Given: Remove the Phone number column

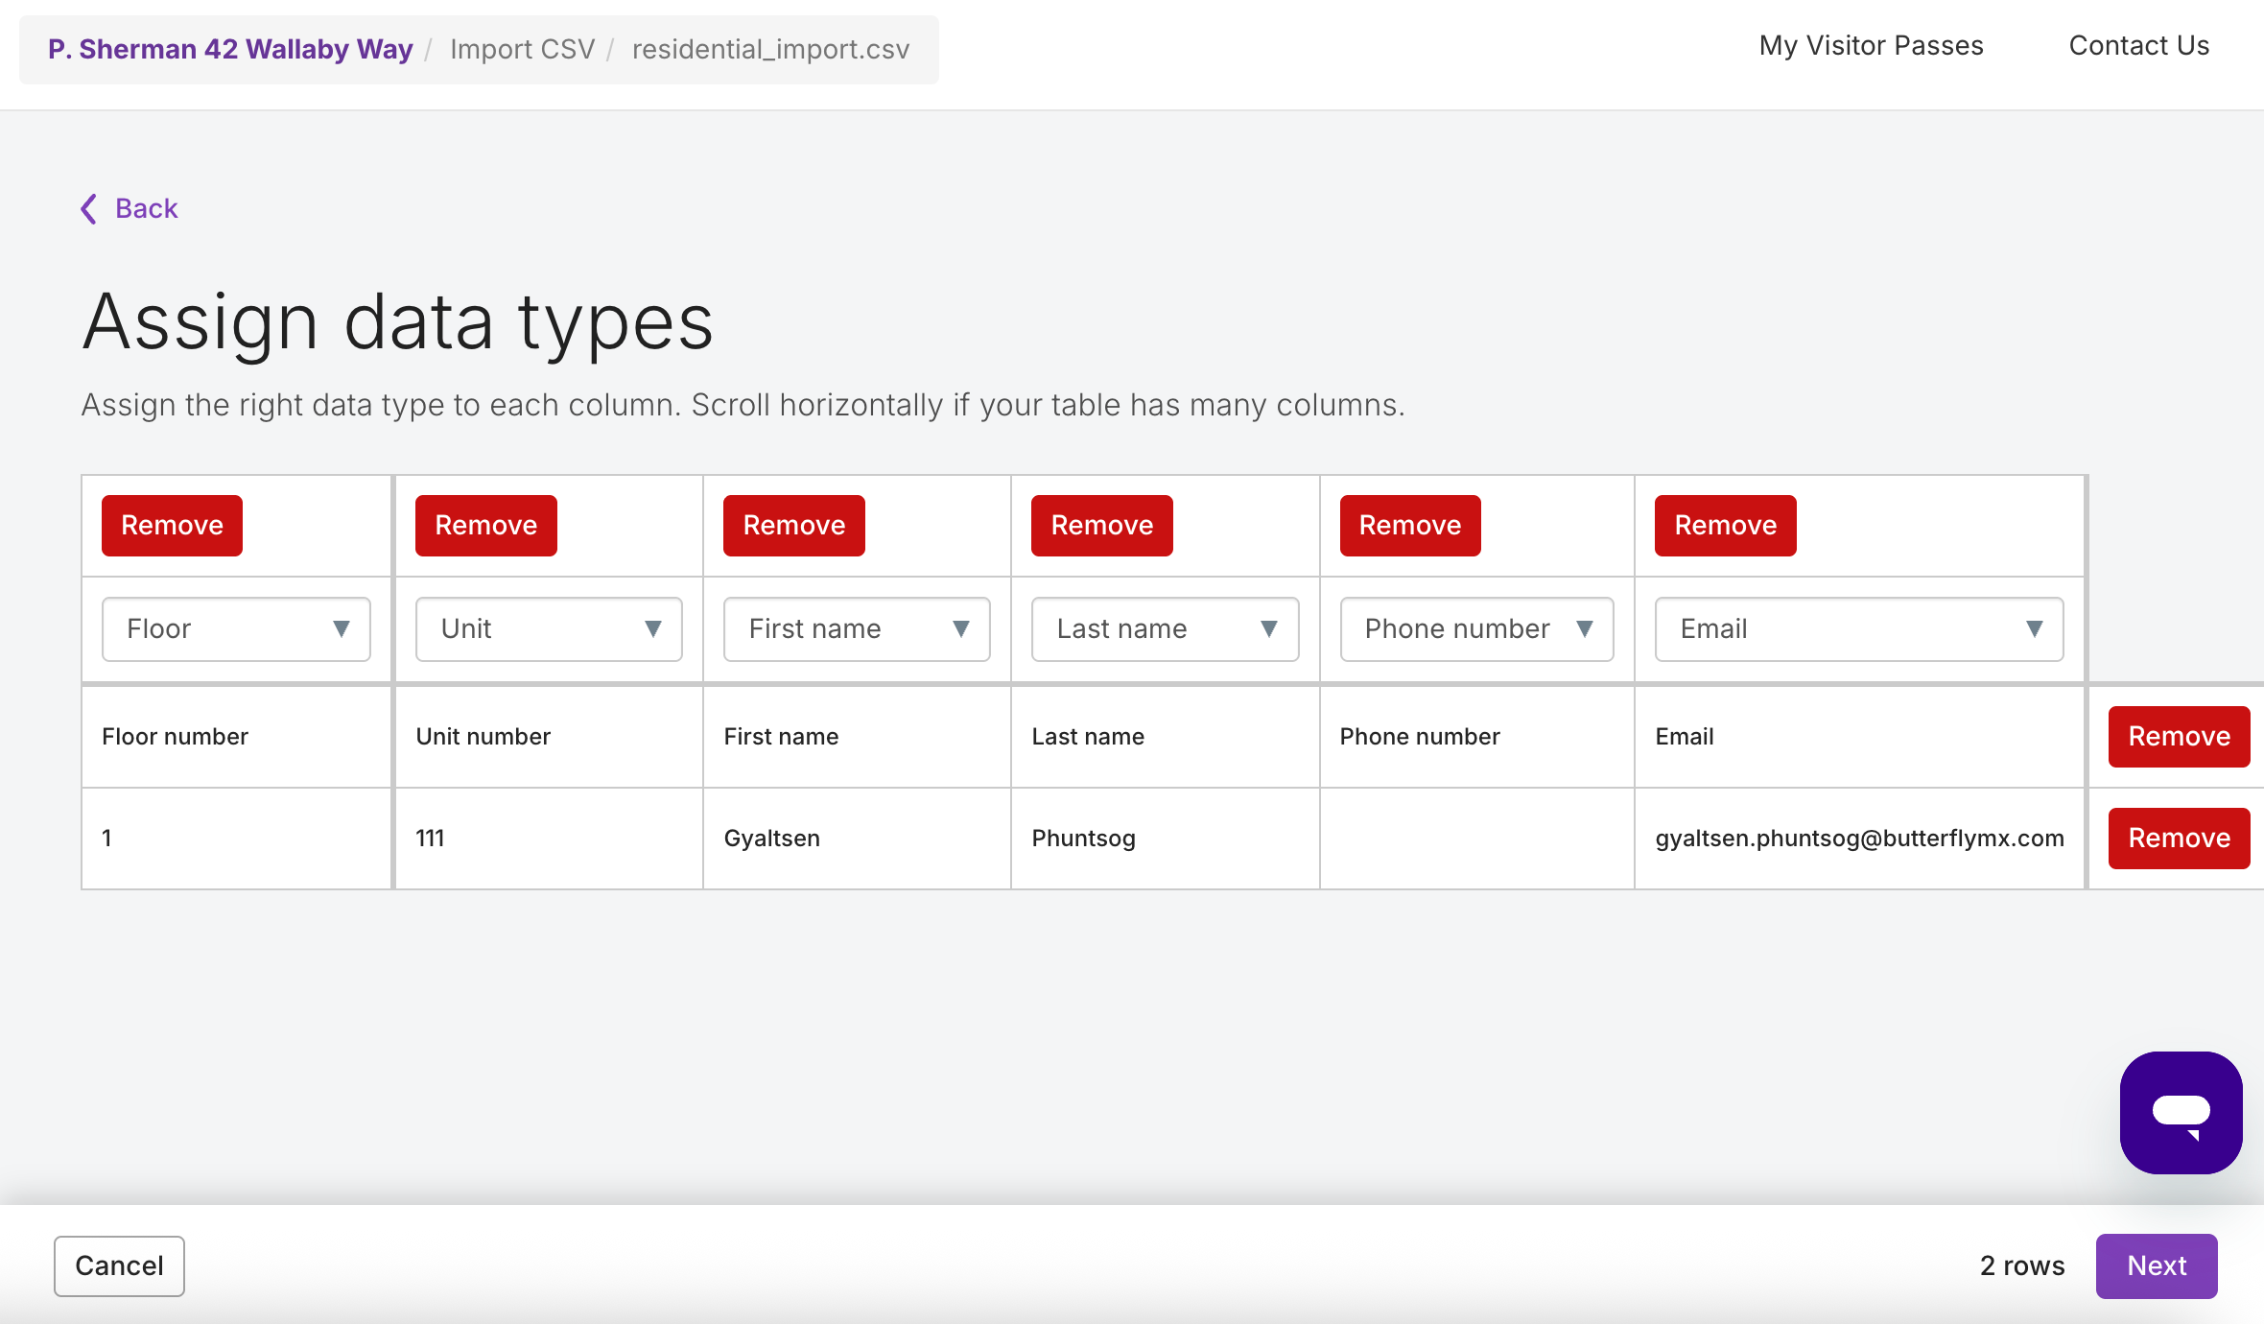Looking at the screenshot, I should tap(1409, 526).
